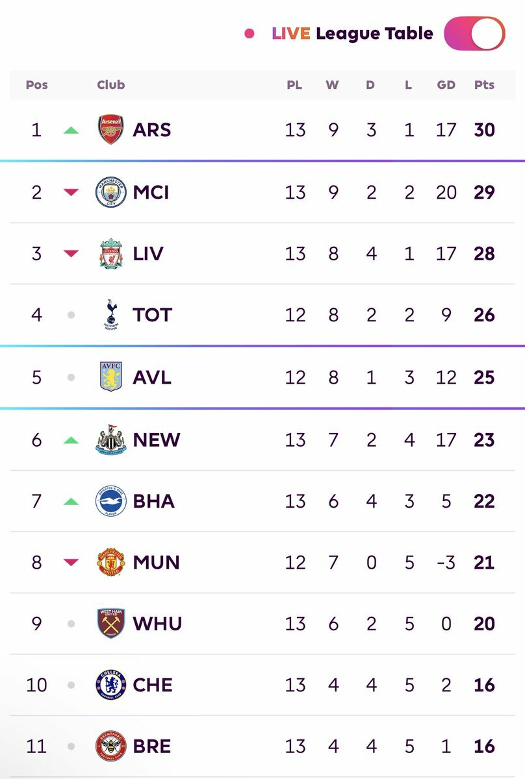Viewport: 525px width, 779px height.
Task: Sort table by Pts column header
Action: tap(484, 85)
